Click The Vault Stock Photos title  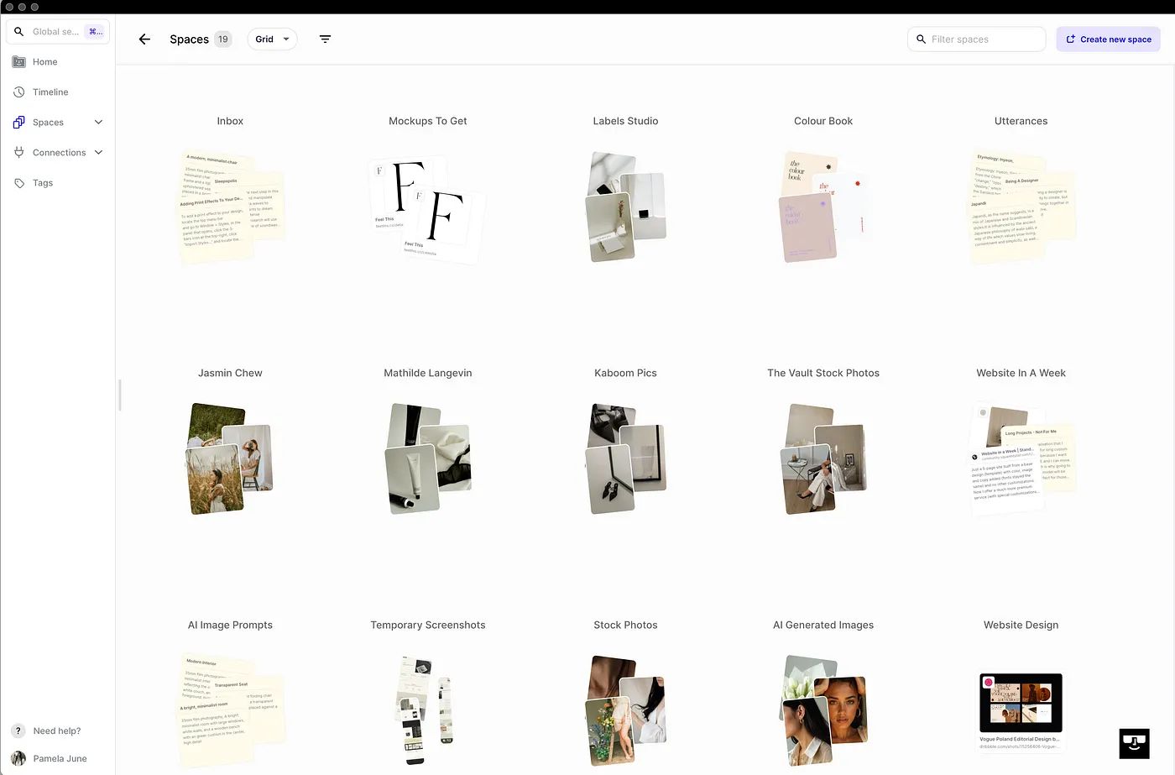823,373
